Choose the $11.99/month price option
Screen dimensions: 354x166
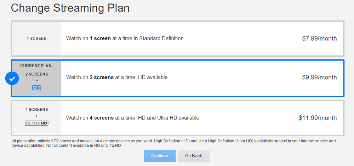(x=318, y=118)
